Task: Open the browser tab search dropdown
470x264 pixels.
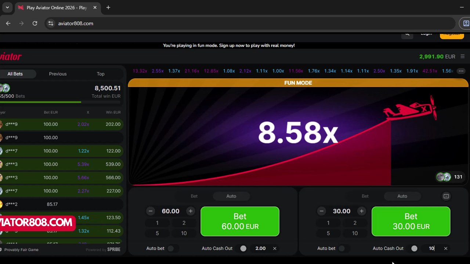Action: coord(7,7)
